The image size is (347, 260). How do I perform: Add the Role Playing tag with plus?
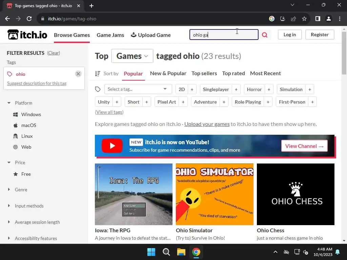(x=268, y=102)
